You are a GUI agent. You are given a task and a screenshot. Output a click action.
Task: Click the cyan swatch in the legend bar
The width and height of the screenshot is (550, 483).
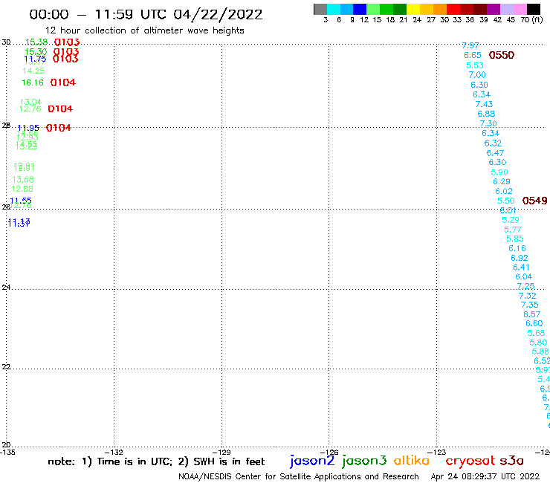pos(333,9)
